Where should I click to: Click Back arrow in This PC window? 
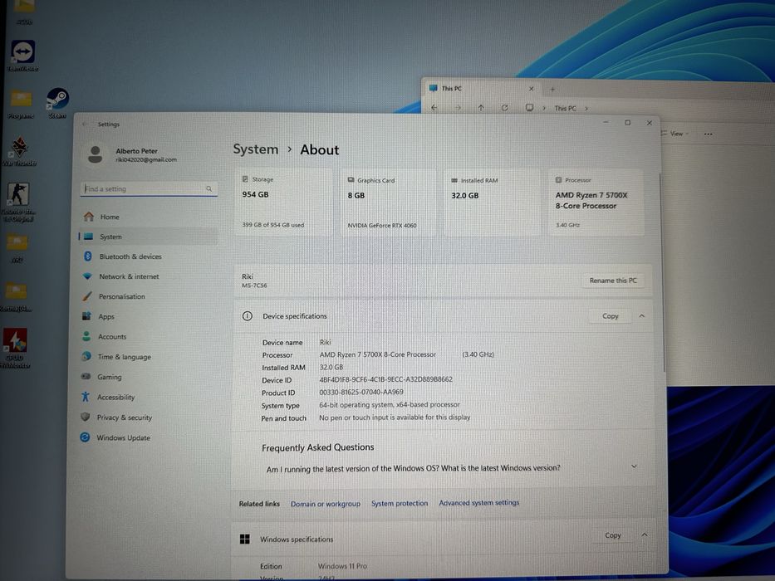pyautogui.click(x=434, y=108)
